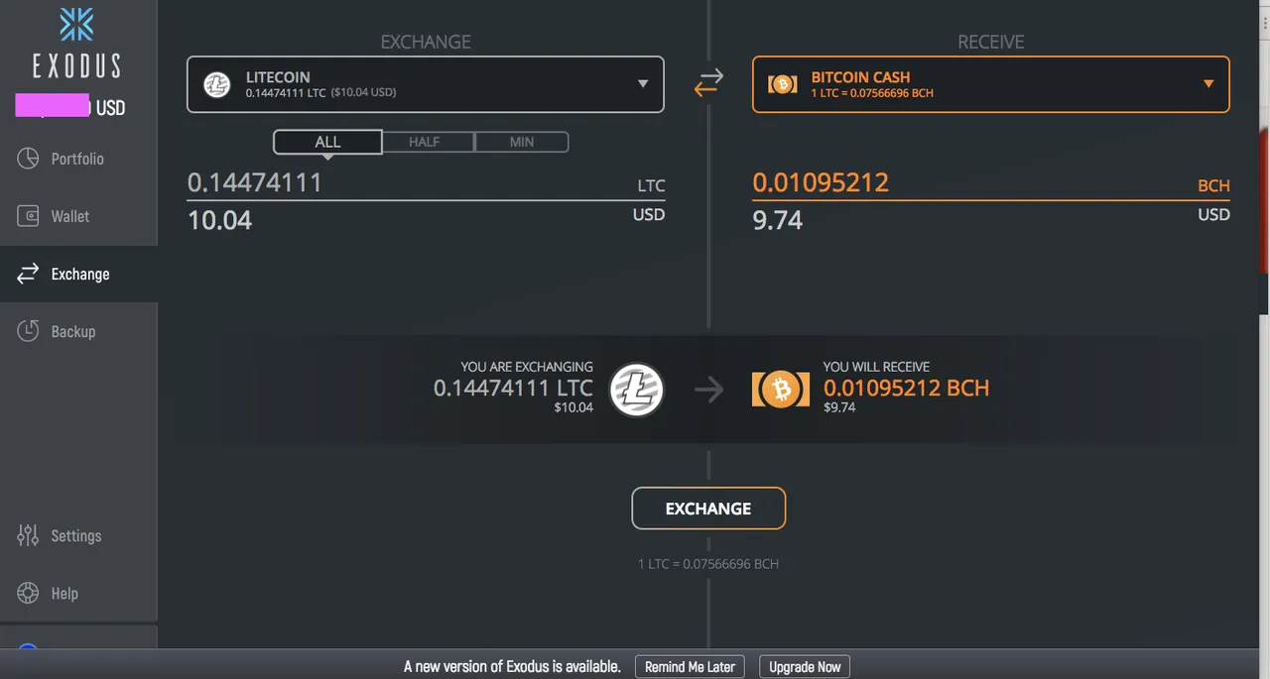Open Settings from sidebar
This screenshot has width=1270, height=679.
78,535
